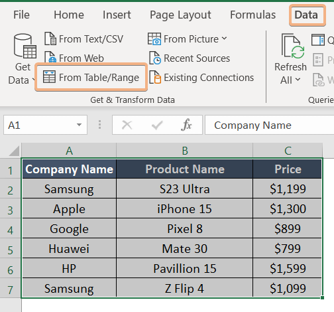
Task: Click the $1,099 price cell
Action: point(288,288)
